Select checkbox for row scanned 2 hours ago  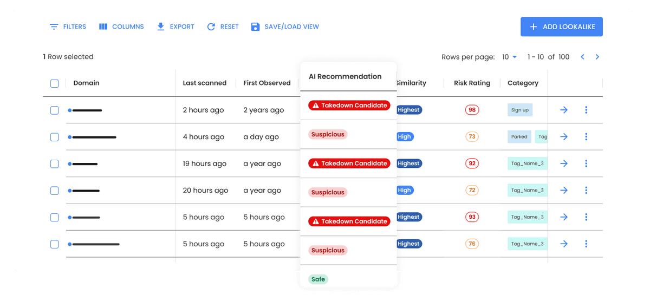click(x=55, y=110)
